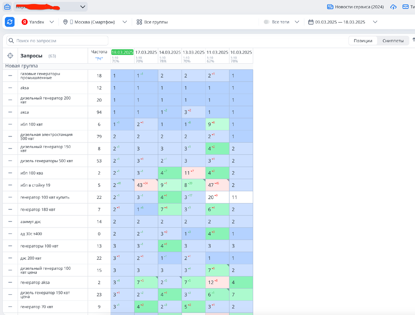The image size is (415, 315).
Task: Click dash icon beside ибп в стойку 19
Action: [x=10, y=185]
